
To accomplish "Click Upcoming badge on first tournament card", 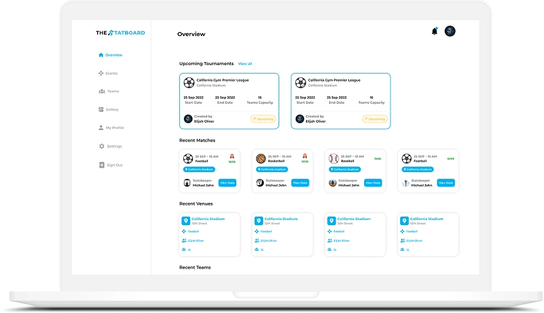I will pos(263,119).
